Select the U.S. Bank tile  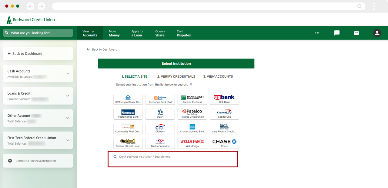[x=224, y=99]
